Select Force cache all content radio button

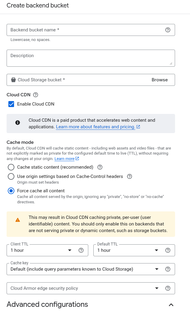[11, 191]
